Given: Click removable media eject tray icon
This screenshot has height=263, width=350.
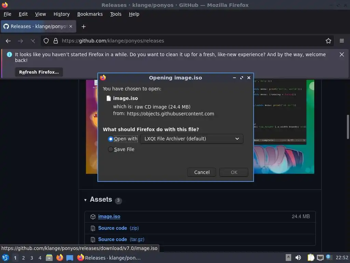Looking at the screenshot, I should tap(288, 258).
